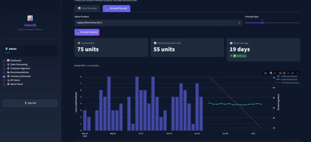This screenshot has height=142, width=311.
Task: Select the chart Zoom magnifier tool
Action: (271, 73)
